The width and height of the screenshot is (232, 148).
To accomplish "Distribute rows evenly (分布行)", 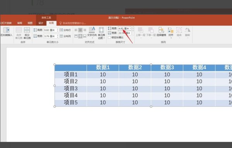I will point(65,30).
